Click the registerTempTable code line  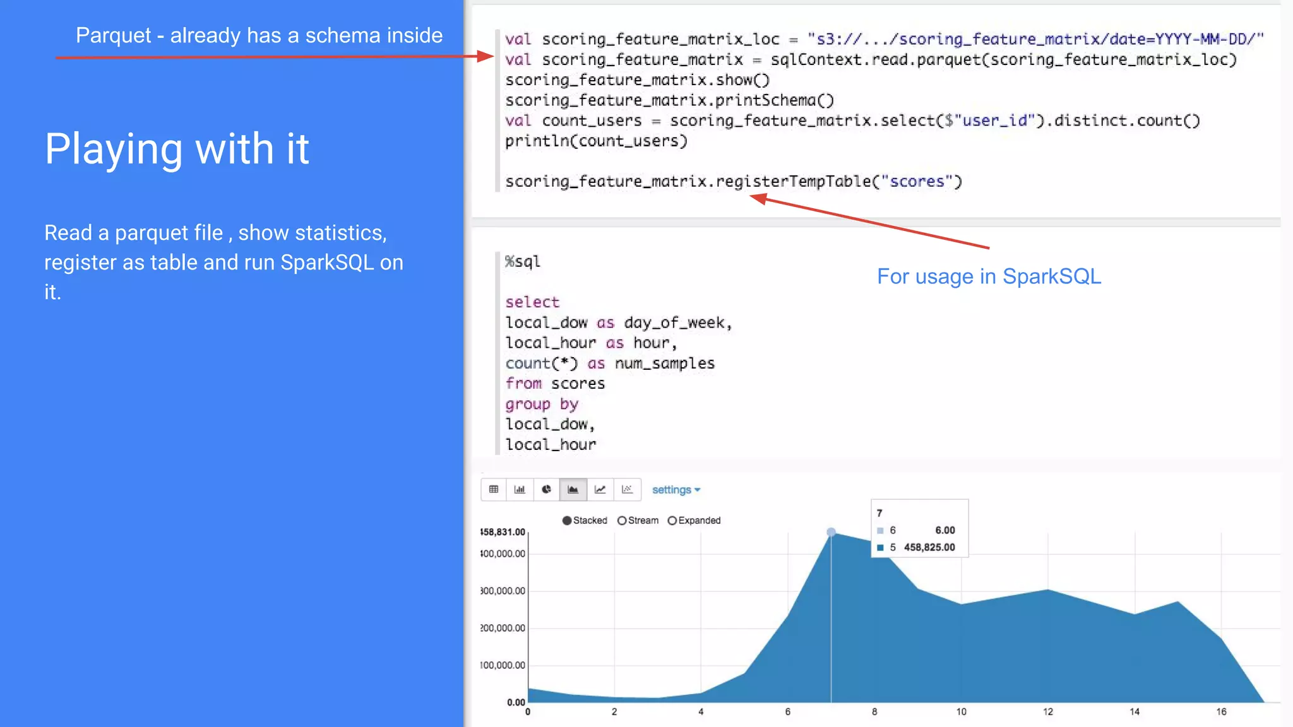[732, 182]
